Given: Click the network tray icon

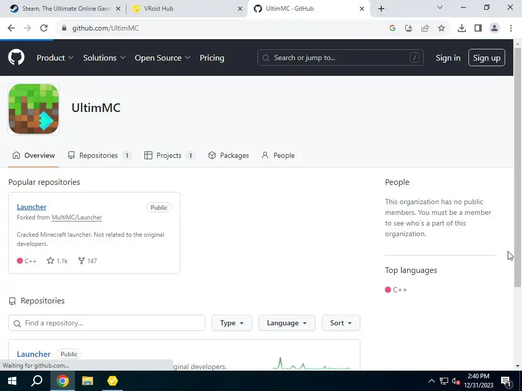Looking at the screenshot, I should (x=444, y=381).
